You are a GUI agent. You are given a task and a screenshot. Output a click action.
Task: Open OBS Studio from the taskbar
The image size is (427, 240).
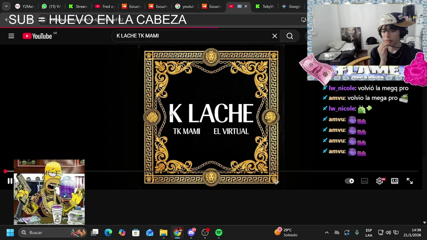[205, 232]
